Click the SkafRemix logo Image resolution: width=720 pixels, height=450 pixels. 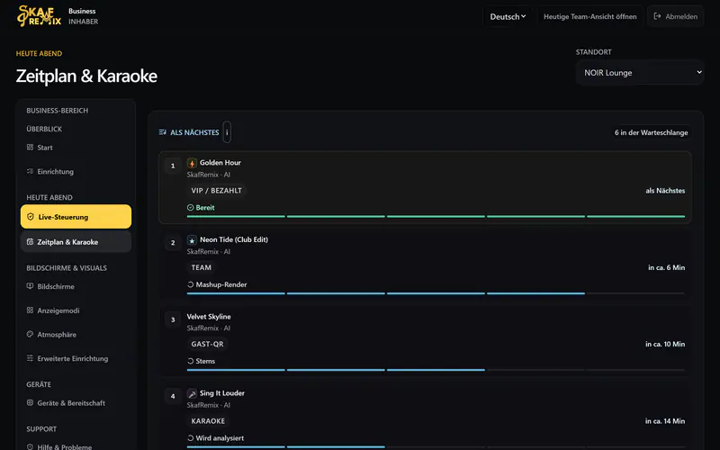(x=39, y=16)
